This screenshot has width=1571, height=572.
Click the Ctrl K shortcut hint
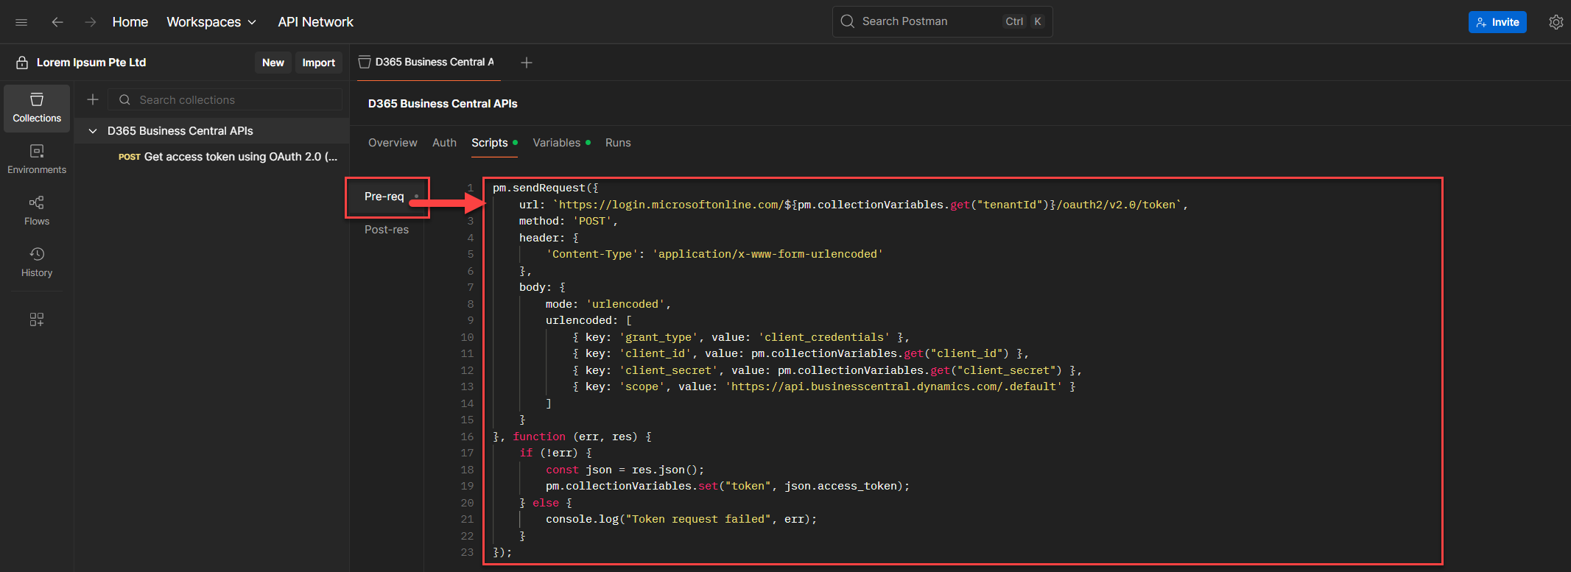(x=1024, y=21)
